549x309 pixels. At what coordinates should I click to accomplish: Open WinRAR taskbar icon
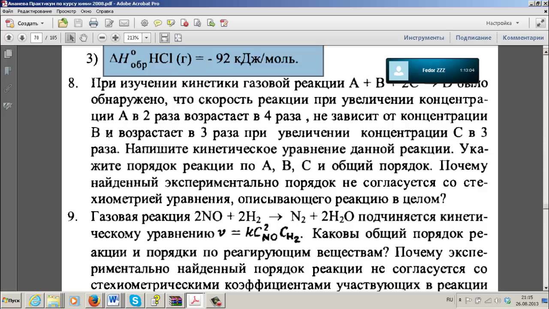coord(176,300)
